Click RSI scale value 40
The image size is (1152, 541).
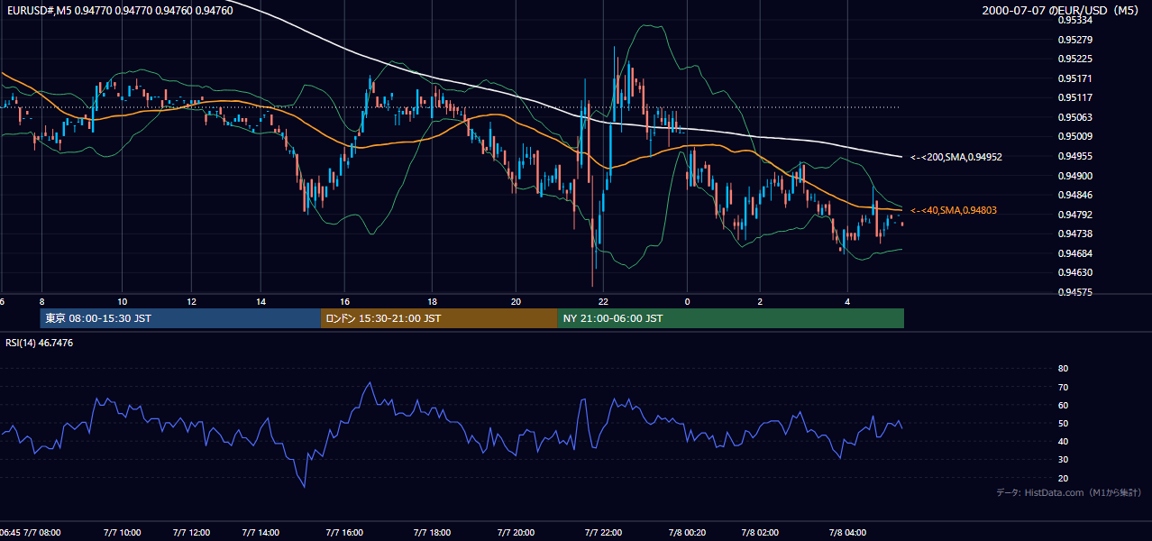pyautogui.click(x=1063, y=441)
